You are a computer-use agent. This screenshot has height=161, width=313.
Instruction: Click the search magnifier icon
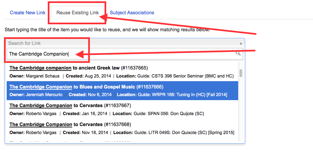(x=238, y=53)
